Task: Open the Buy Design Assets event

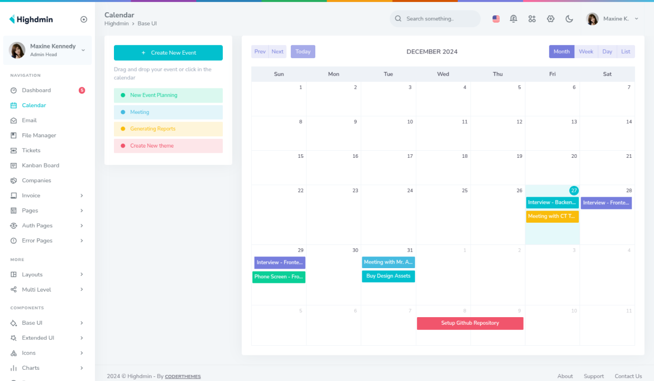Action: coord(388,276)
